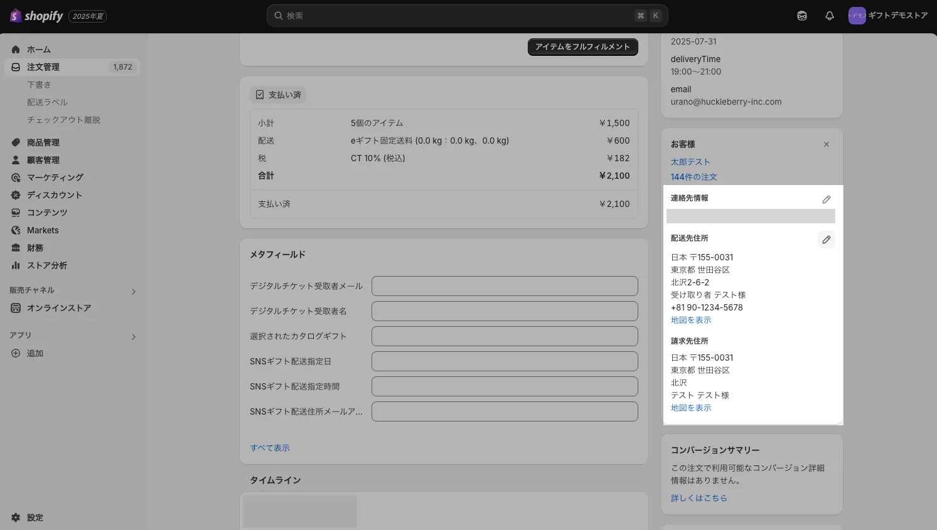The width and height of the screenshot is (937, 530).
Task: Expand the アプリ section chevron
Action: coord(133,337)
